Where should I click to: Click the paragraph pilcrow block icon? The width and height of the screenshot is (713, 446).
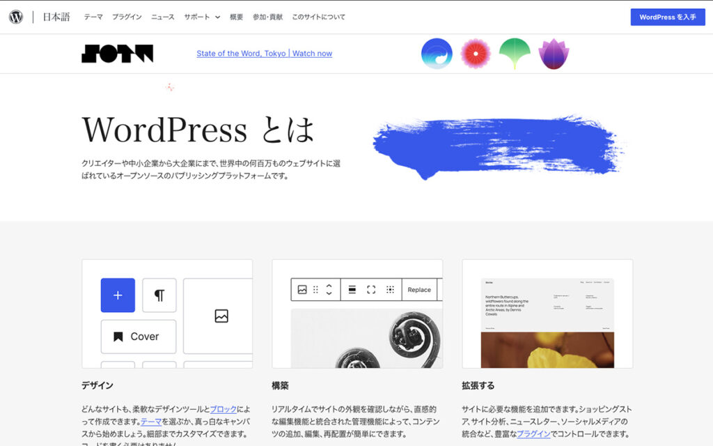point(159,295)
